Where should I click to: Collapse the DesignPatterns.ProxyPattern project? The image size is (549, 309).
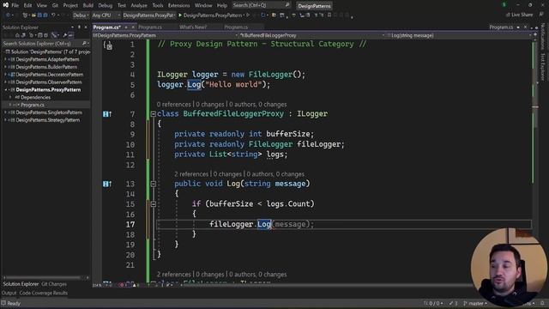[x=5, y=89]
